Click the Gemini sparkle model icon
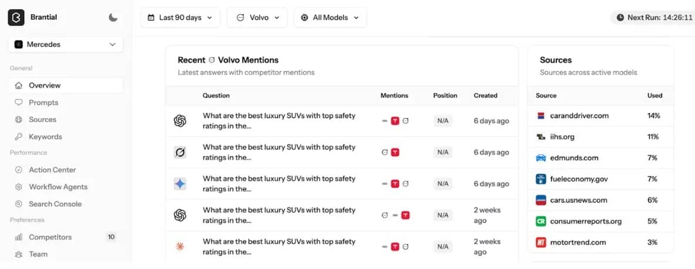The height and width of the screenshot is (269, 695). coord(180,184)
